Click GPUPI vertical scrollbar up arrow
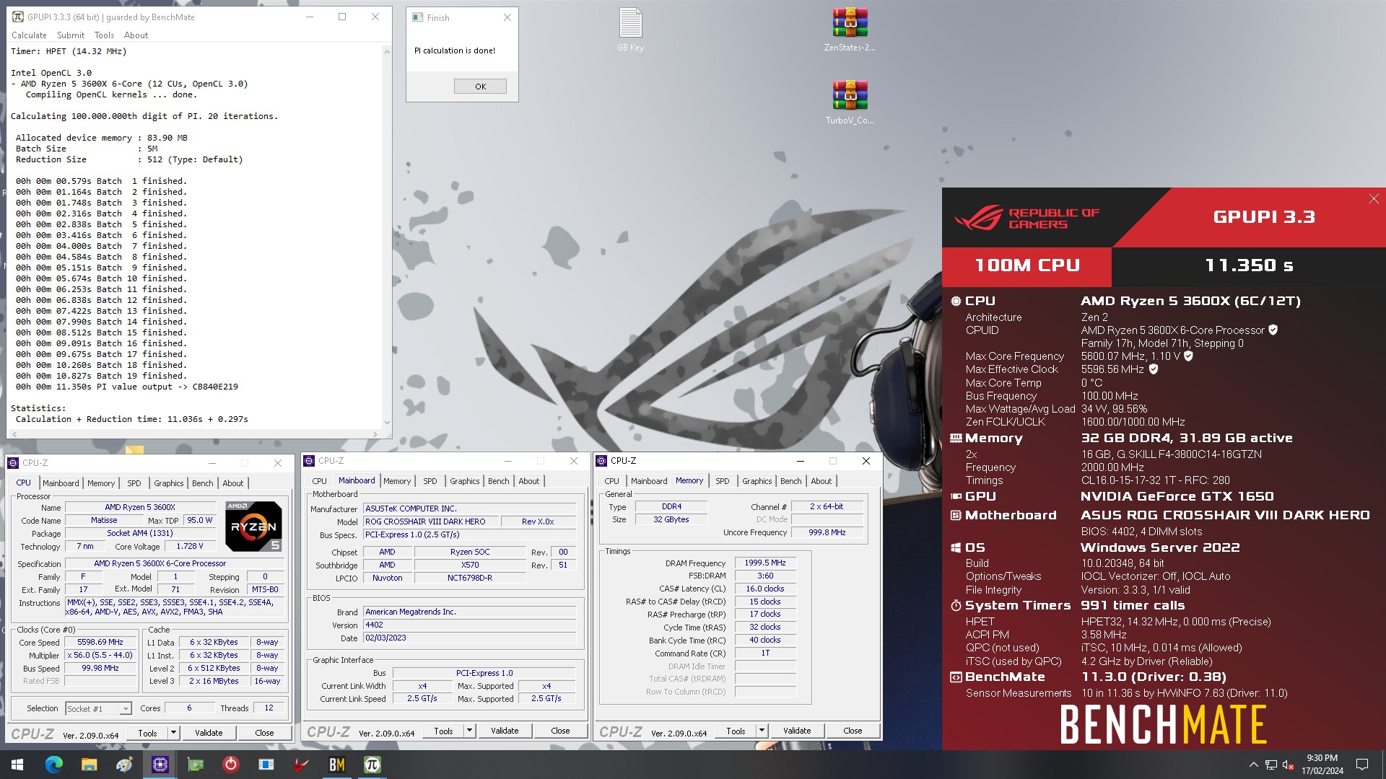Image resolution: width=1386 pixels, height=779 pixels. point(387,51)
